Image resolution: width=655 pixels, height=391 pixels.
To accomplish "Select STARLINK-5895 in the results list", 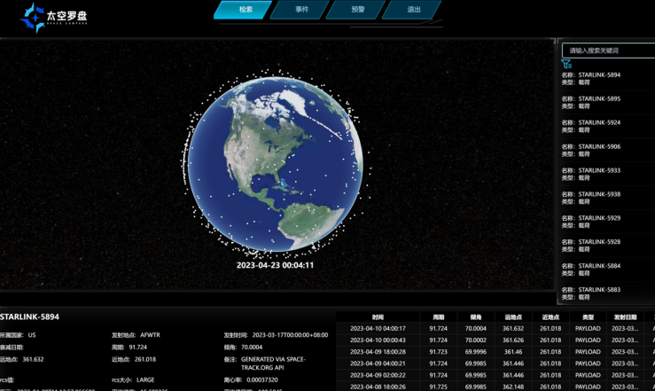I will 603,103.
